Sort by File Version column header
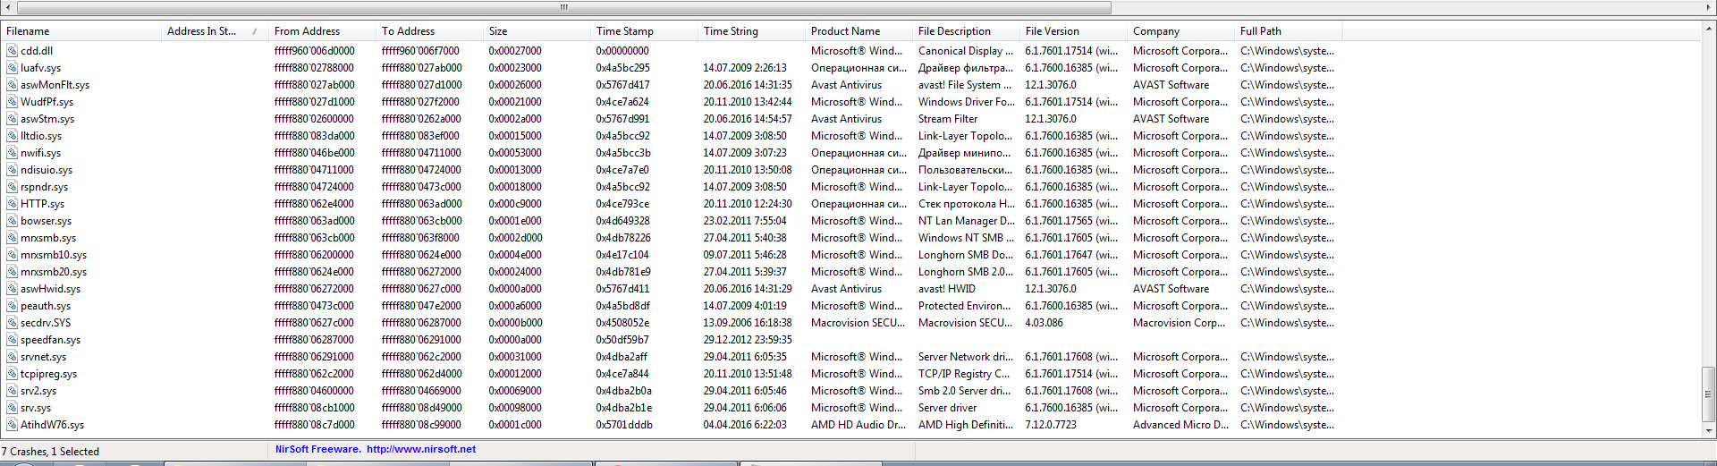The height and width of the screenshot is (466, 1717). pos(1073,31)
